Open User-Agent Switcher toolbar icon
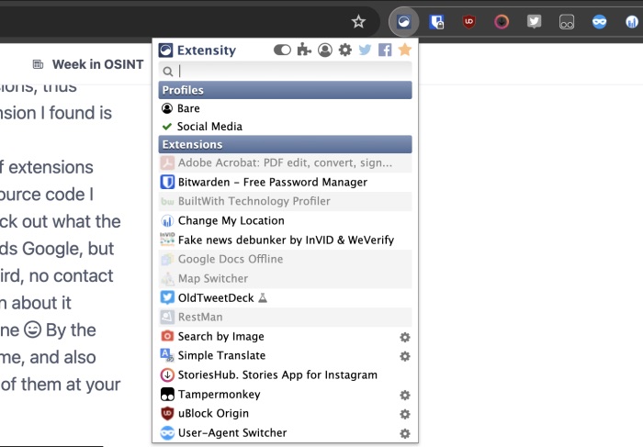Viewport: 643px width, 447px height. coord(599,22)
